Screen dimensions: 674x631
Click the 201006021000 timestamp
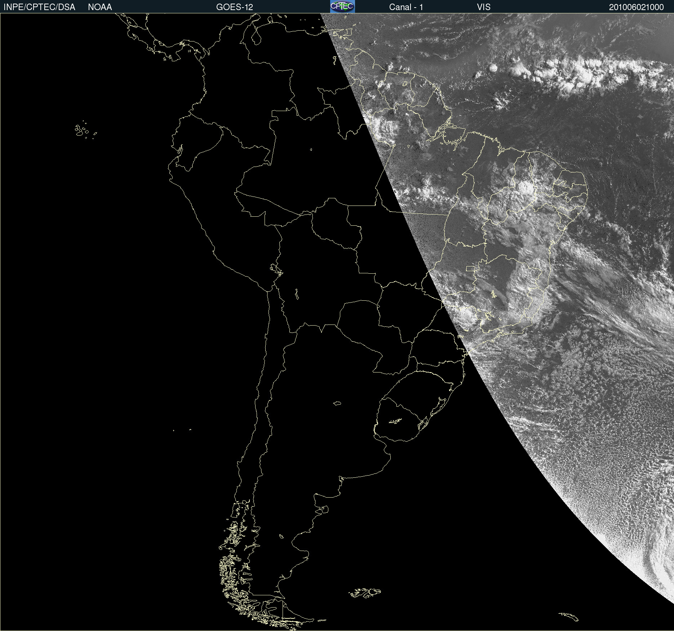(636, 7)
